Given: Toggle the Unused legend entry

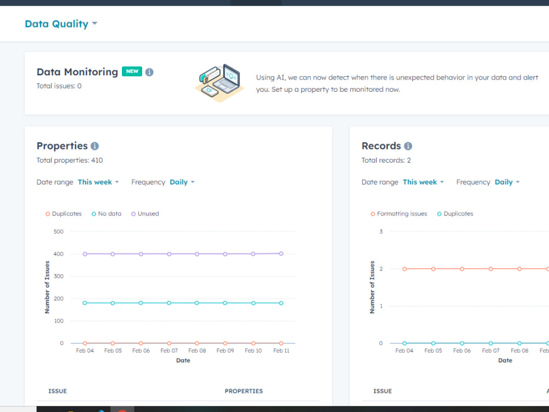Looking at the screenshot, I should [x=144, y=213].
